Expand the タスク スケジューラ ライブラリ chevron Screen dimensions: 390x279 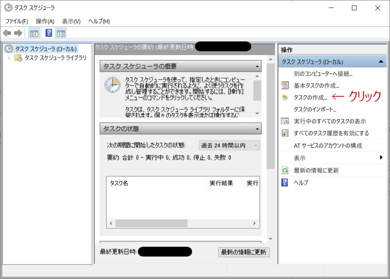pyautogui.click(x=9, y=58)
